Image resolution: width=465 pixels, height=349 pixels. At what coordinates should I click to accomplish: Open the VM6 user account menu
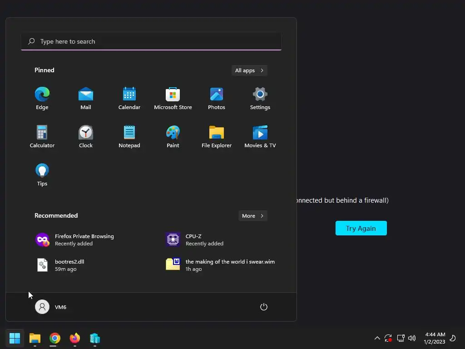[x=51, y=307]
